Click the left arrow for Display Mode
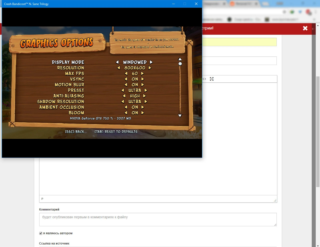The height and width of the screenshot is (247, 320). [117, 62]
